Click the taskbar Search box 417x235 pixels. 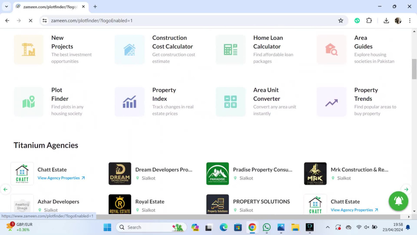pos(151,227)
